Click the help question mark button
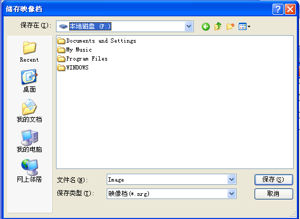The width and height of the screenshot is (300, 219). pyautogui.click(x=278, y=9)
